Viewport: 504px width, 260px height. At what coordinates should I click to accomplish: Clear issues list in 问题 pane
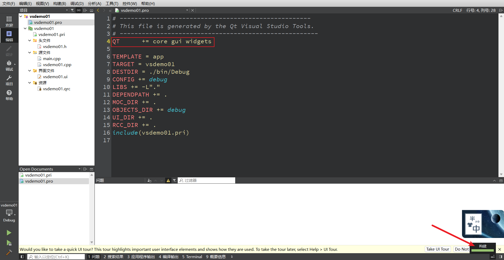point(149,181)
